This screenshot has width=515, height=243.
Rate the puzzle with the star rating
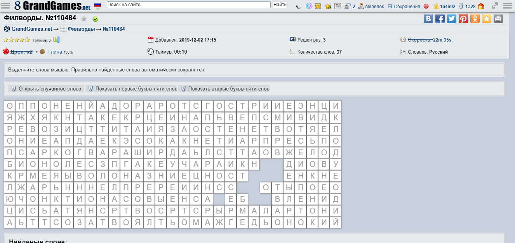(x=16, y=40)
